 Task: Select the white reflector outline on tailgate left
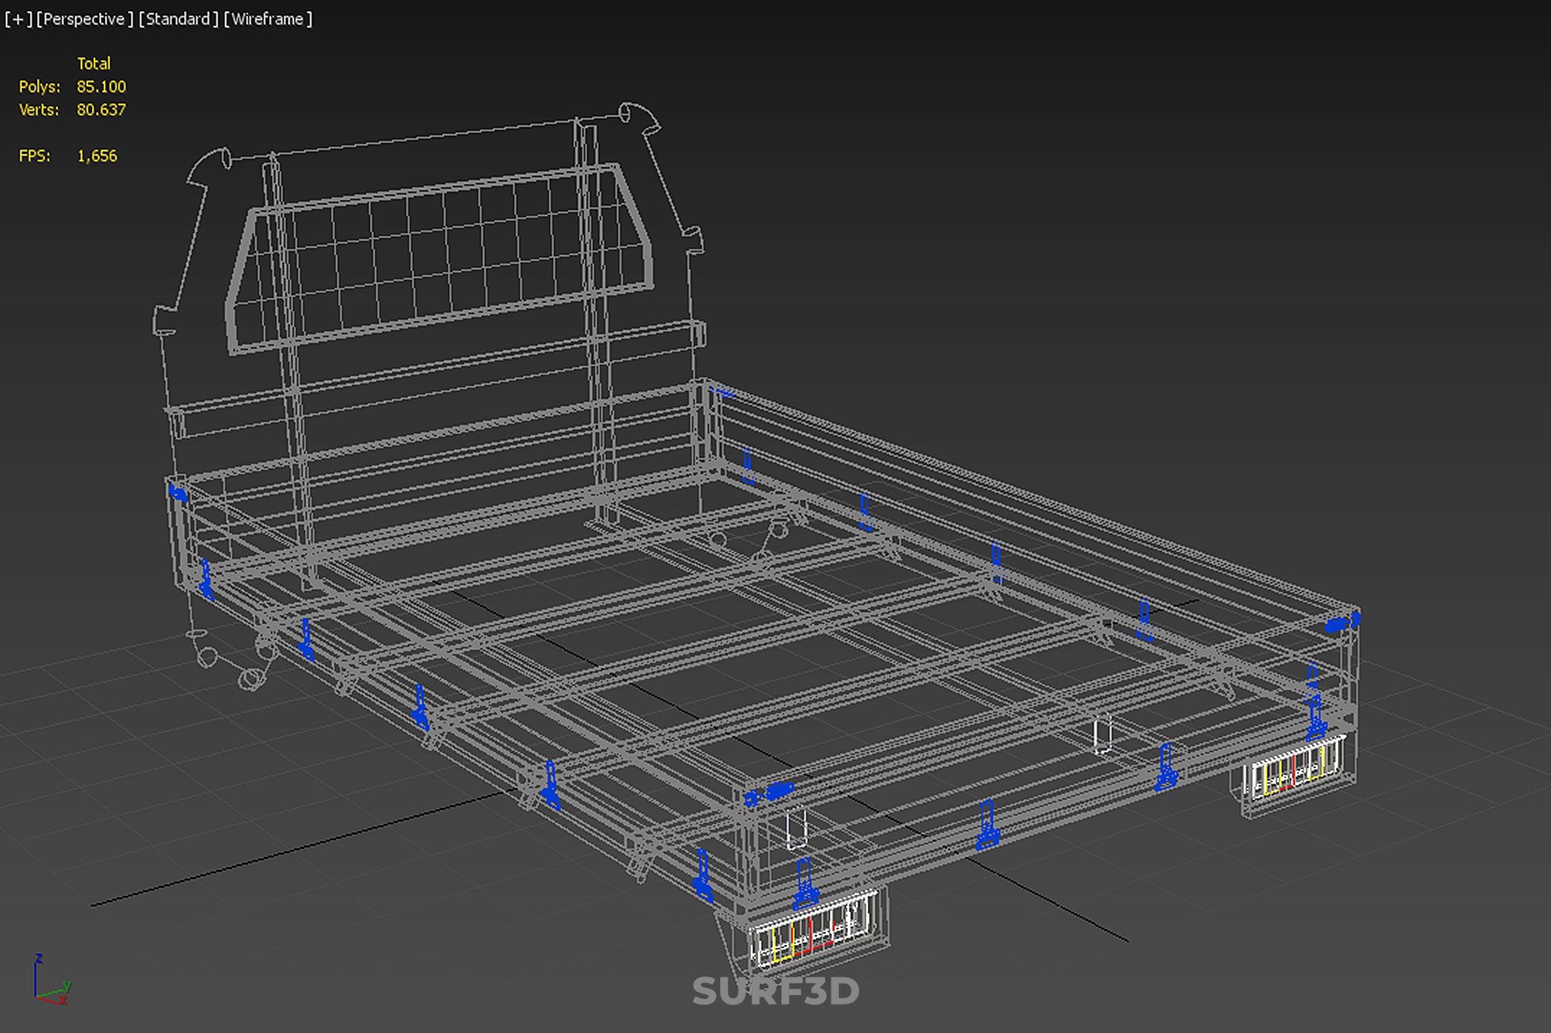[797, 829]
